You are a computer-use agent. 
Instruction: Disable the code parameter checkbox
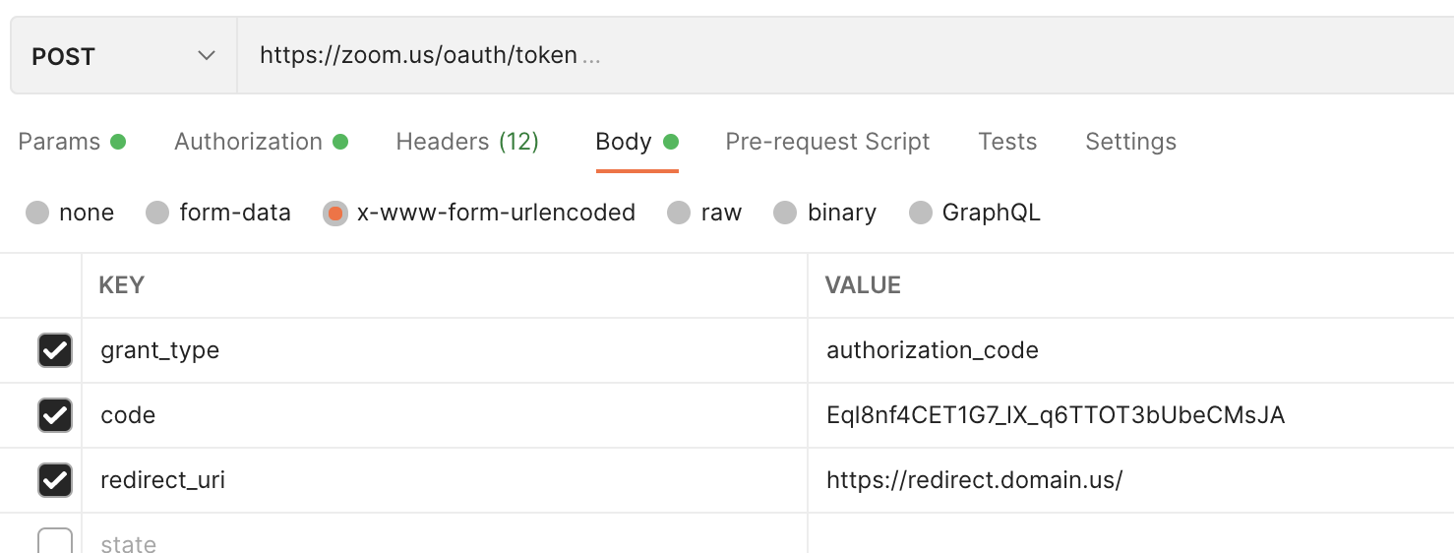click(55, 415)
